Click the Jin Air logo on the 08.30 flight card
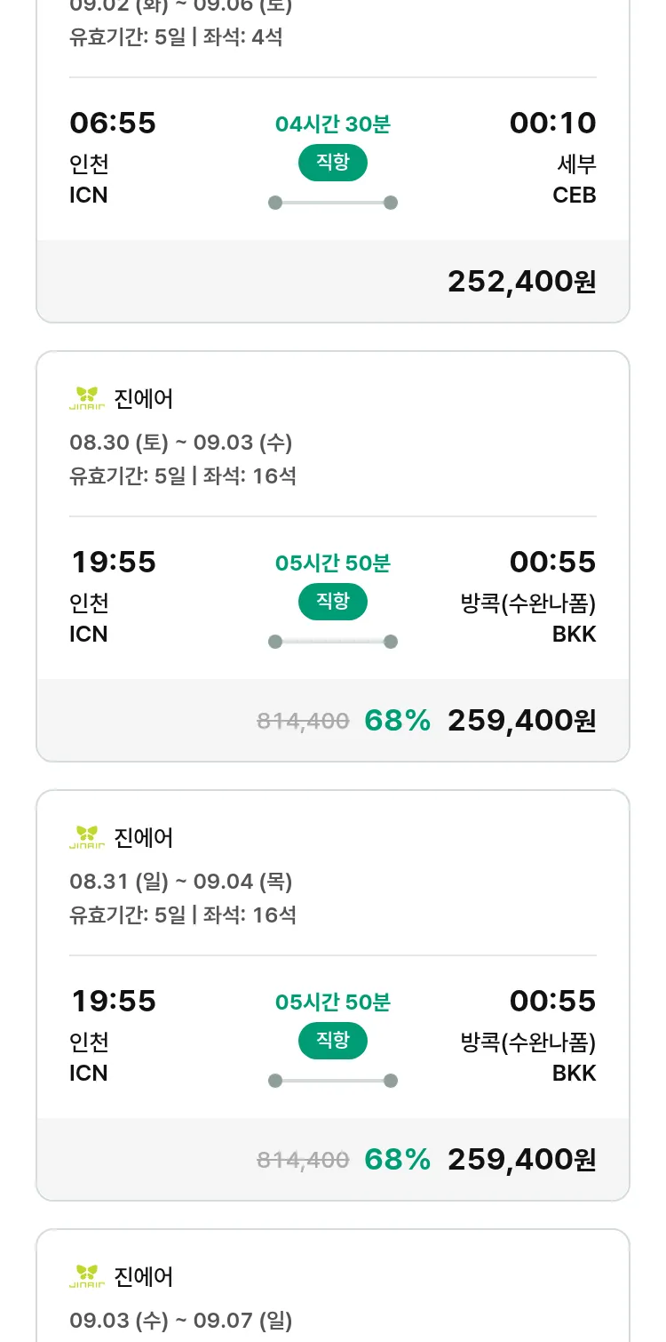Viewport: 666px width, 1342px height. coord(87,398)
